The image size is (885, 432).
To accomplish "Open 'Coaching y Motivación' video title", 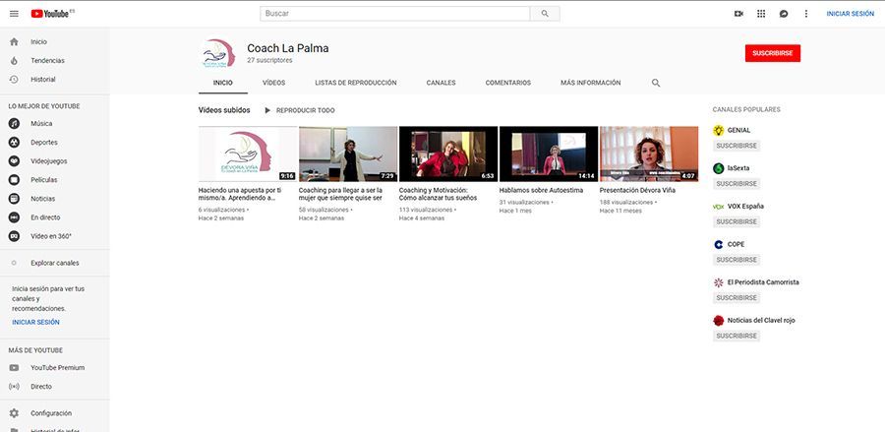I will click(438, 194).
